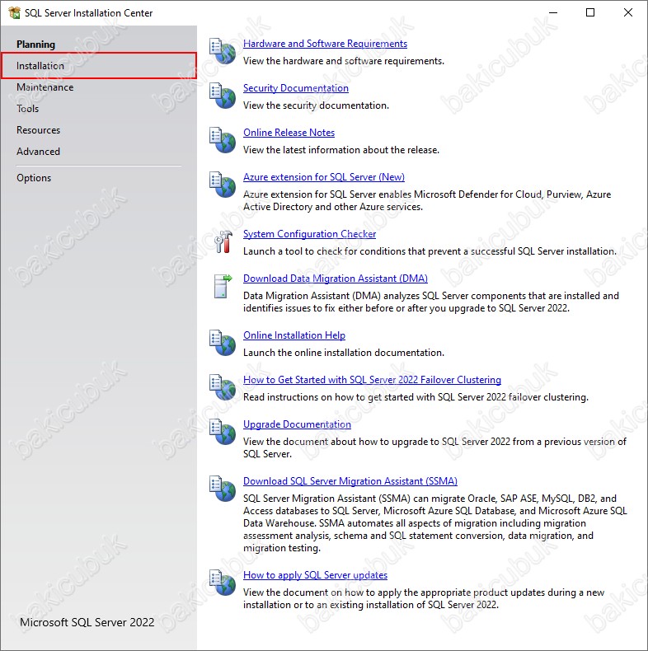Launch the System Configuration Checker link
The image size is (648, 651).
click(x=309, y=234)
